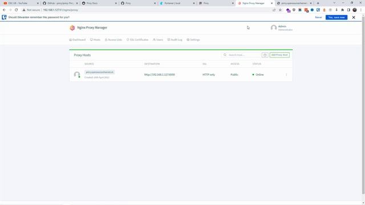Click the 'Online' status indicator
Screen dimensions: 365x205
point(258,75)
